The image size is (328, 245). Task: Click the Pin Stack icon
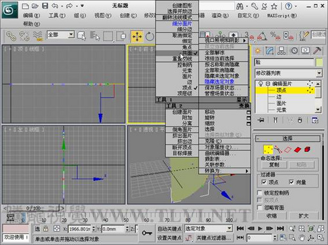pyautogui.click(x=260, y=120)
